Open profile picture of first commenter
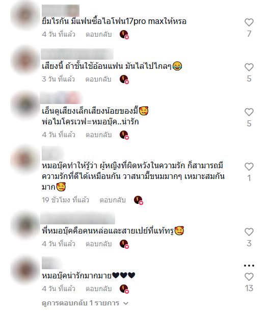Screen dimensions: 271x311 pyautogui.click(x=25, y=15)
